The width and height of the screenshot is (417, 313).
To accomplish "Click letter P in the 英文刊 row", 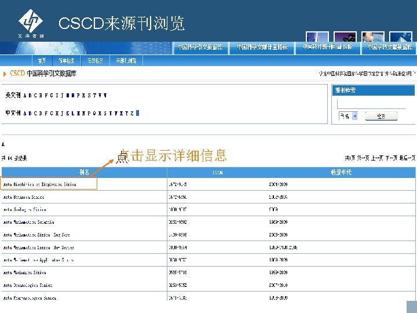I will [x=78, y=95].
